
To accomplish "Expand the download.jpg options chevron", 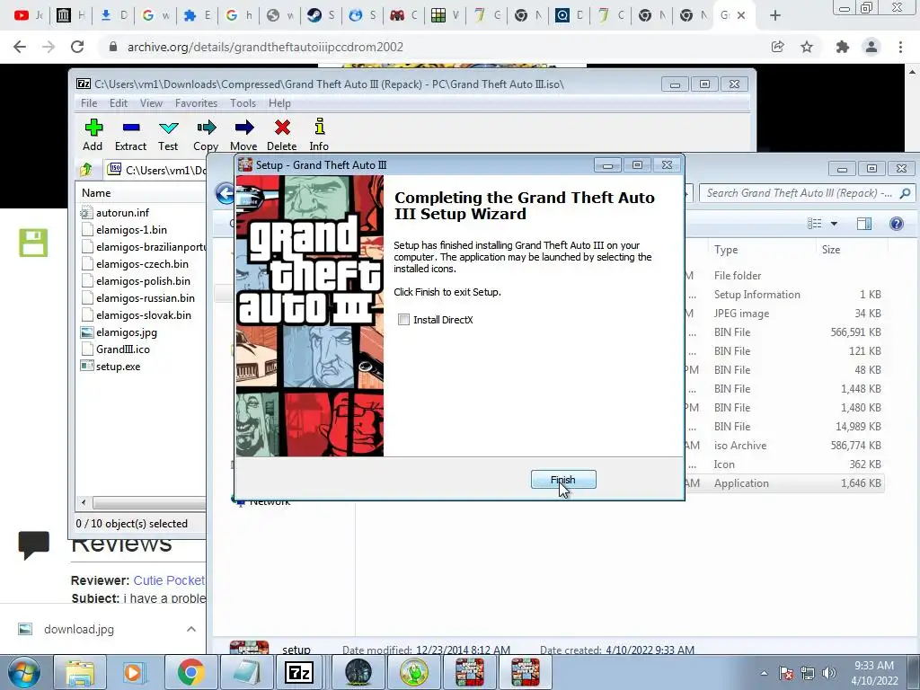I will (190, 629).
